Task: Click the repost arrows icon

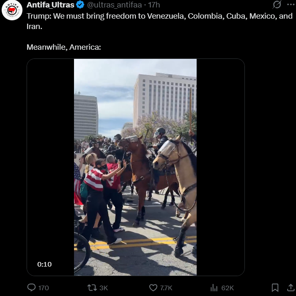Action: [x=92, y=288]
